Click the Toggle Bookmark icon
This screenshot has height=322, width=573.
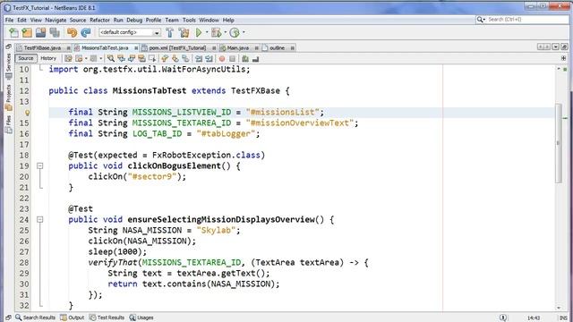click(185, 58)
